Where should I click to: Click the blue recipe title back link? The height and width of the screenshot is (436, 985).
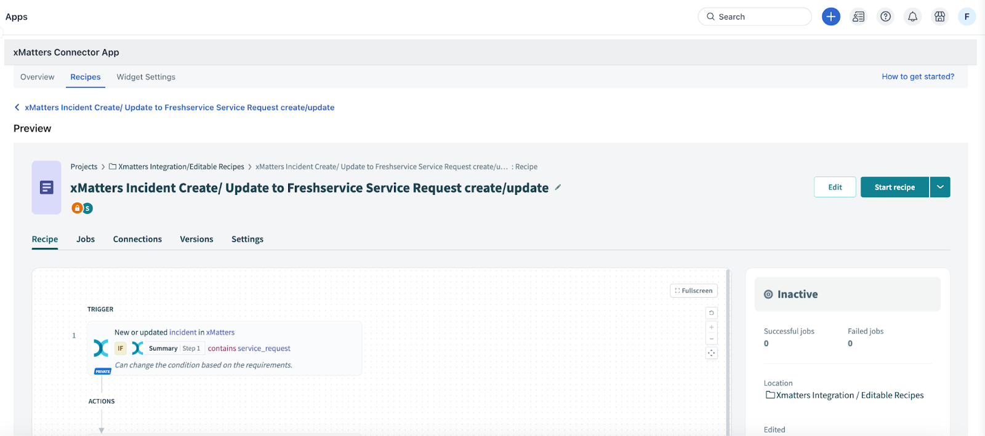coord(180,107)
